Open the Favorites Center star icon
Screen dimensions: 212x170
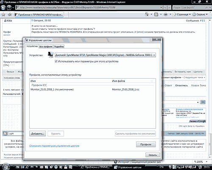click(3, 14)
